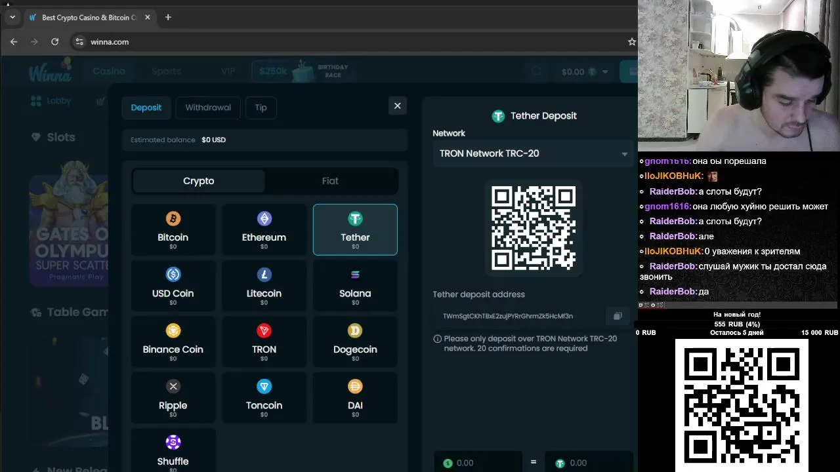Viewport: 840px width, 472px height.
Task: Open the Slots section heading
Action: click(54, 137)
